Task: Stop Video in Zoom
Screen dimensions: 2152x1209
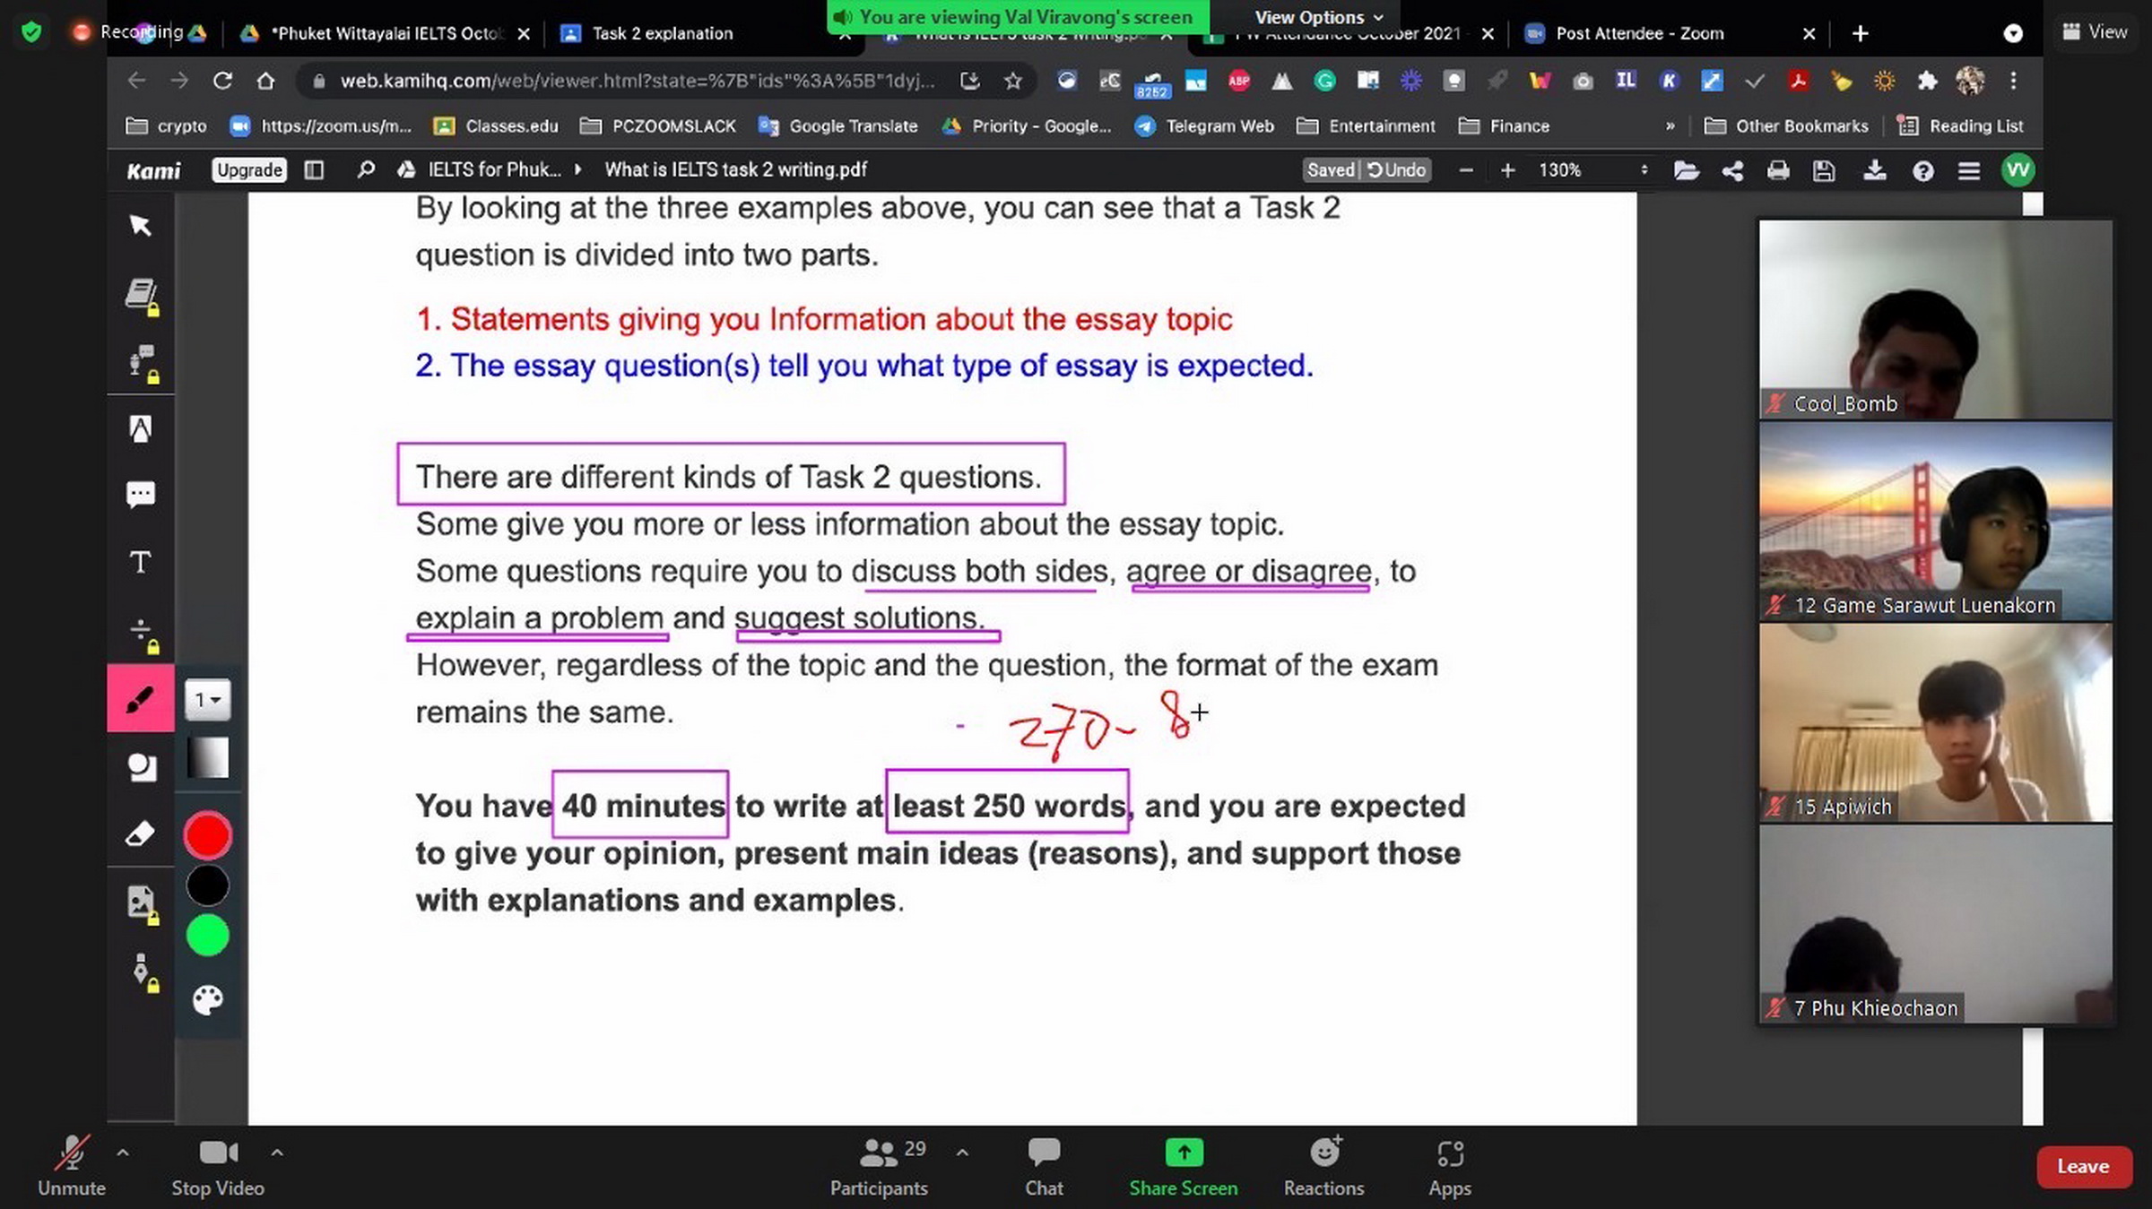Action: point(218,1165)
